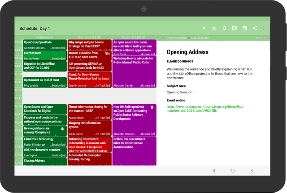Screen dimensions: 287x193
Task: Tap bell icon on New regulations session
Action: click(62, 129)
